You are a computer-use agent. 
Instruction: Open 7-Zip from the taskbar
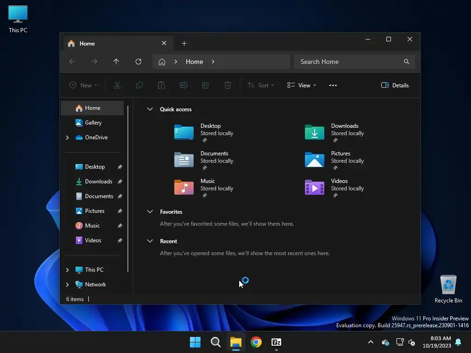pos(276,342)
